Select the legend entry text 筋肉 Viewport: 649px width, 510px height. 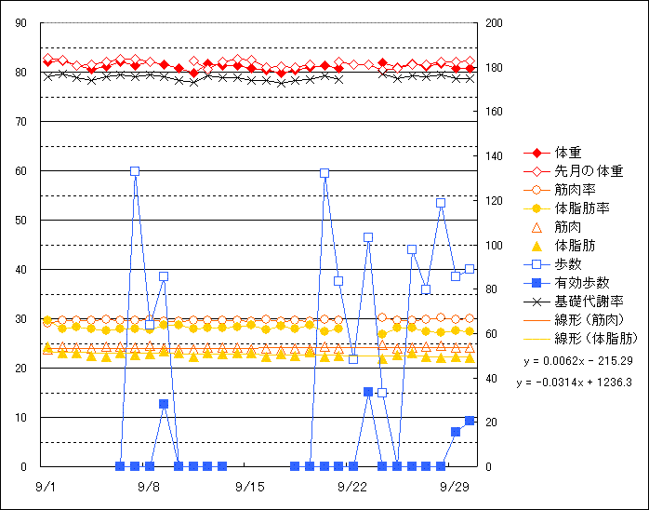coord(568,227)
